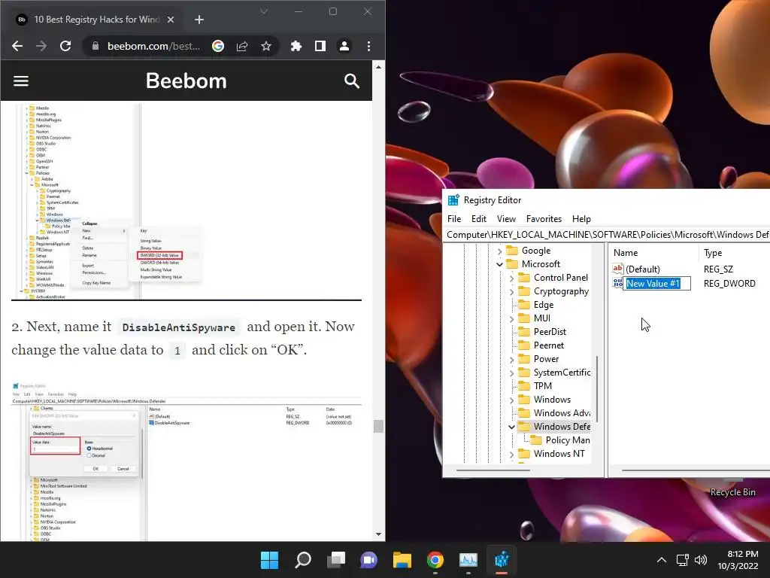
Task: Open Registry Editor Favorites menu
Action: coord(544,219)
